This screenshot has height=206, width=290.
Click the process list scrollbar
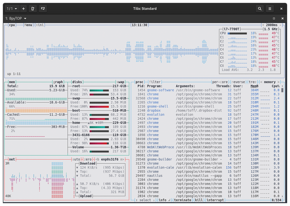coord(282,90)
